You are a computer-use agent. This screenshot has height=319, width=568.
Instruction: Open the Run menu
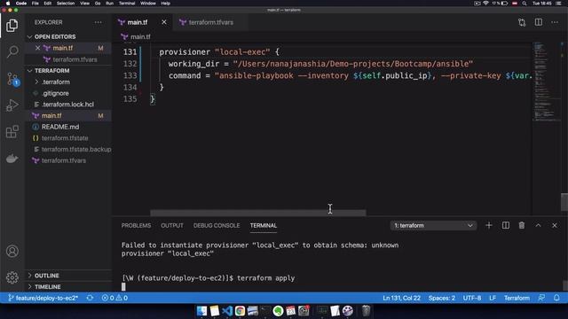(x=109, y=4)
